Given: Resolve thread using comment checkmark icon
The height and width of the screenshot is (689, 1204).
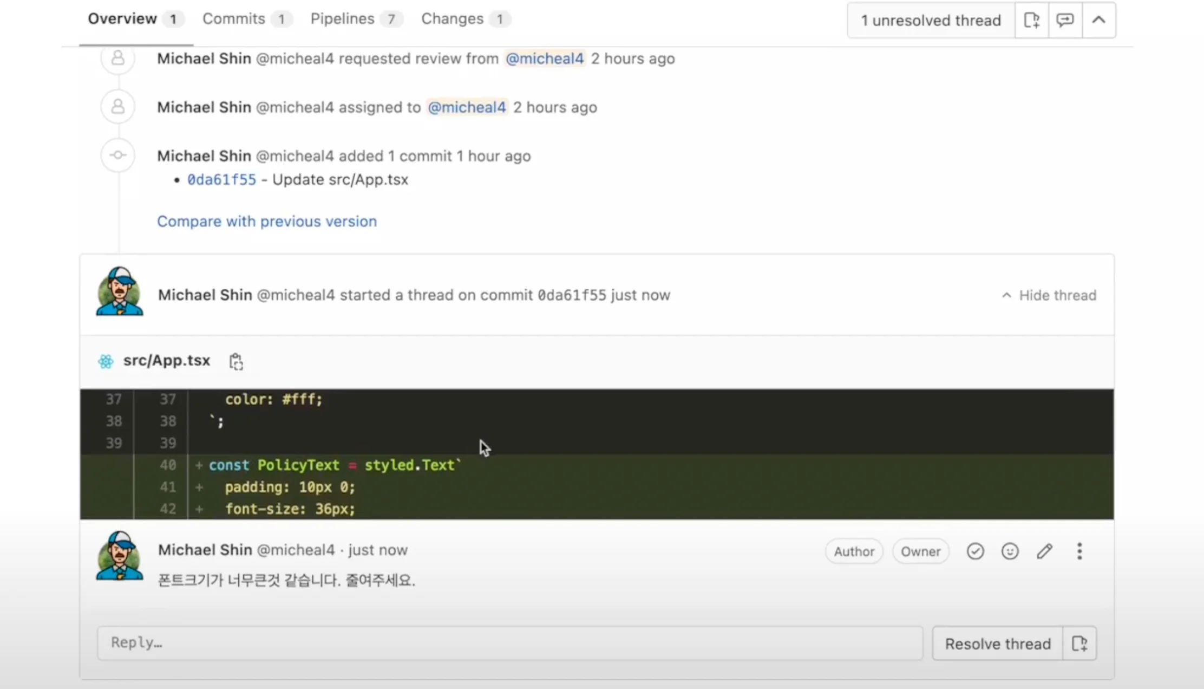Looking at the screenshot, I should pyautogui.click(x=975, y=551).
